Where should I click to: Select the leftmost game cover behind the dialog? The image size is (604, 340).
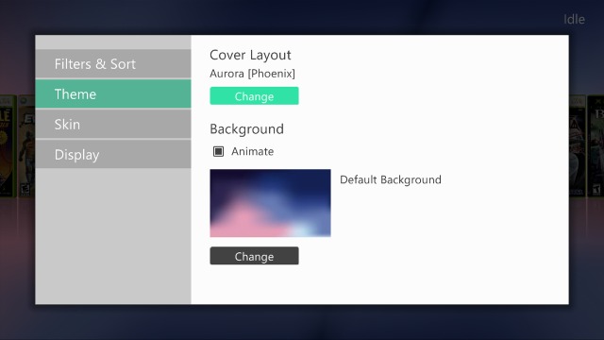coord(8,146)
